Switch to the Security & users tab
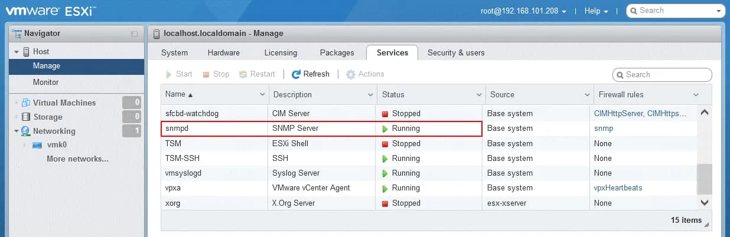The width and height of the screenshot is (730, 237). [456, 52]
